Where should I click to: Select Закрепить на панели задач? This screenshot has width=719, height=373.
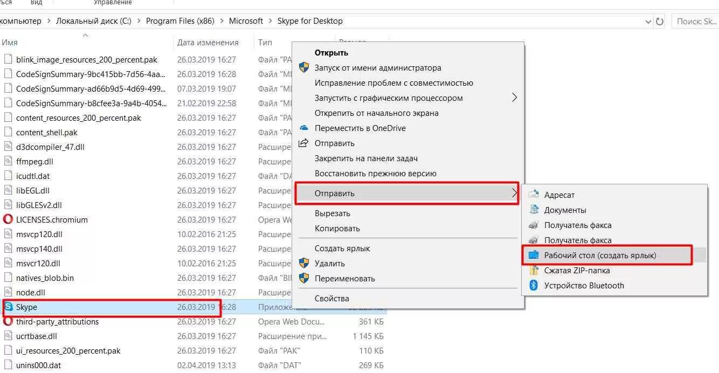click(367, 158)
